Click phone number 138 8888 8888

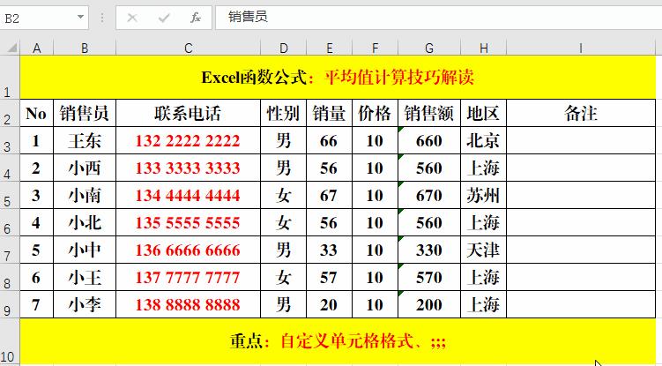pos(189,304)
